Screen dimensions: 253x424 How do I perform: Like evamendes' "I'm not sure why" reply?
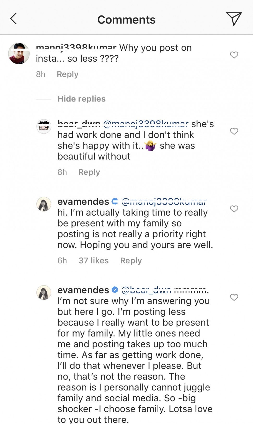coord(234,297)
